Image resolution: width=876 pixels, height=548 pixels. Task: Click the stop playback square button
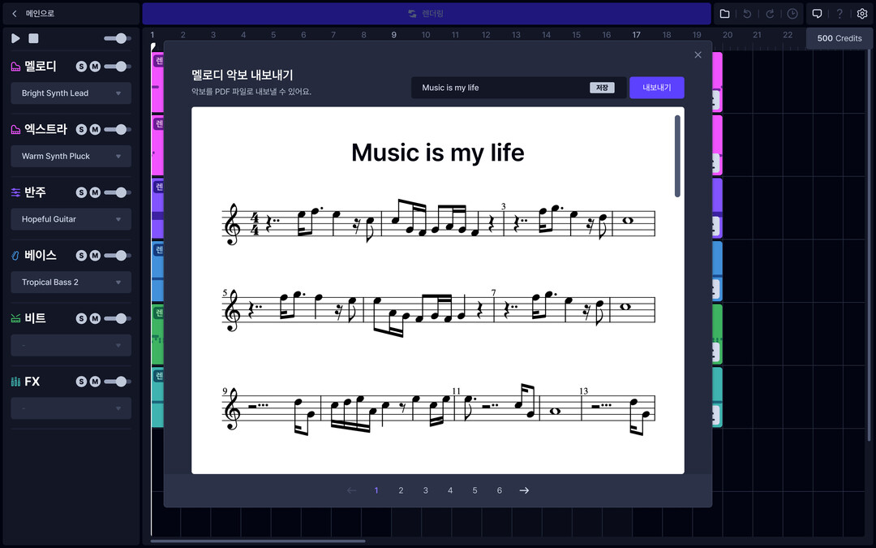coord(33,38)
